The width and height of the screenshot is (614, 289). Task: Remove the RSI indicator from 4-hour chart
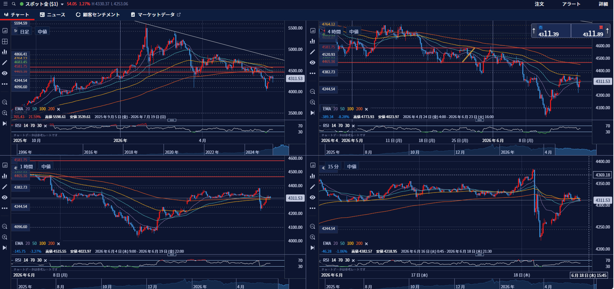click(x=353, y=126)
